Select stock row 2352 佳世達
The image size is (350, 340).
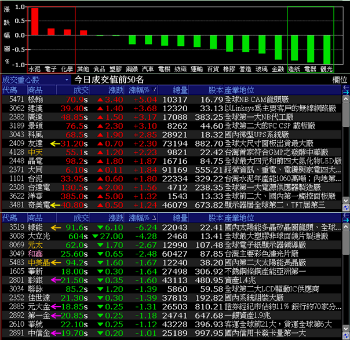(x=172, y=298)
